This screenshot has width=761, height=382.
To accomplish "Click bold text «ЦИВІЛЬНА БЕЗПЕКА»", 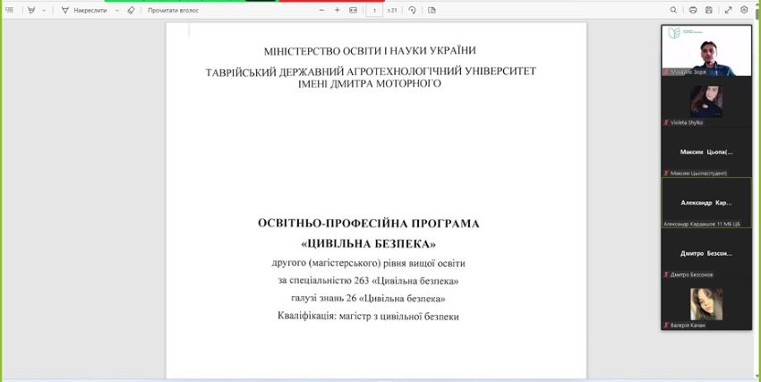I will coord(369,244).
